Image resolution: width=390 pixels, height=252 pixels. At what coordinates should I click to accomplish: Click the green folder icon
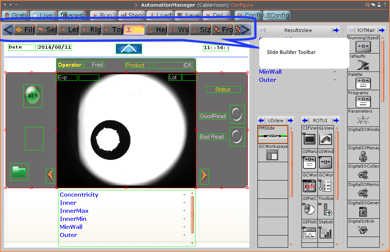pyautogui.click(x=19, y=172)
